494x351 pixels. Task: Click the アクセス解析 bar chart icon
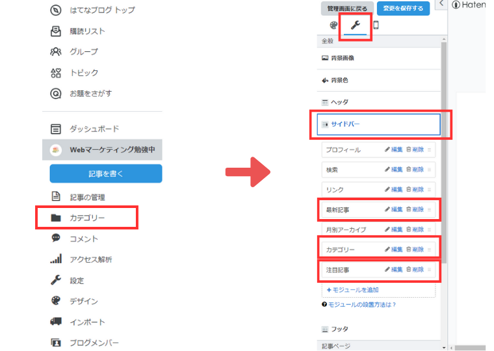pos(56,259)
